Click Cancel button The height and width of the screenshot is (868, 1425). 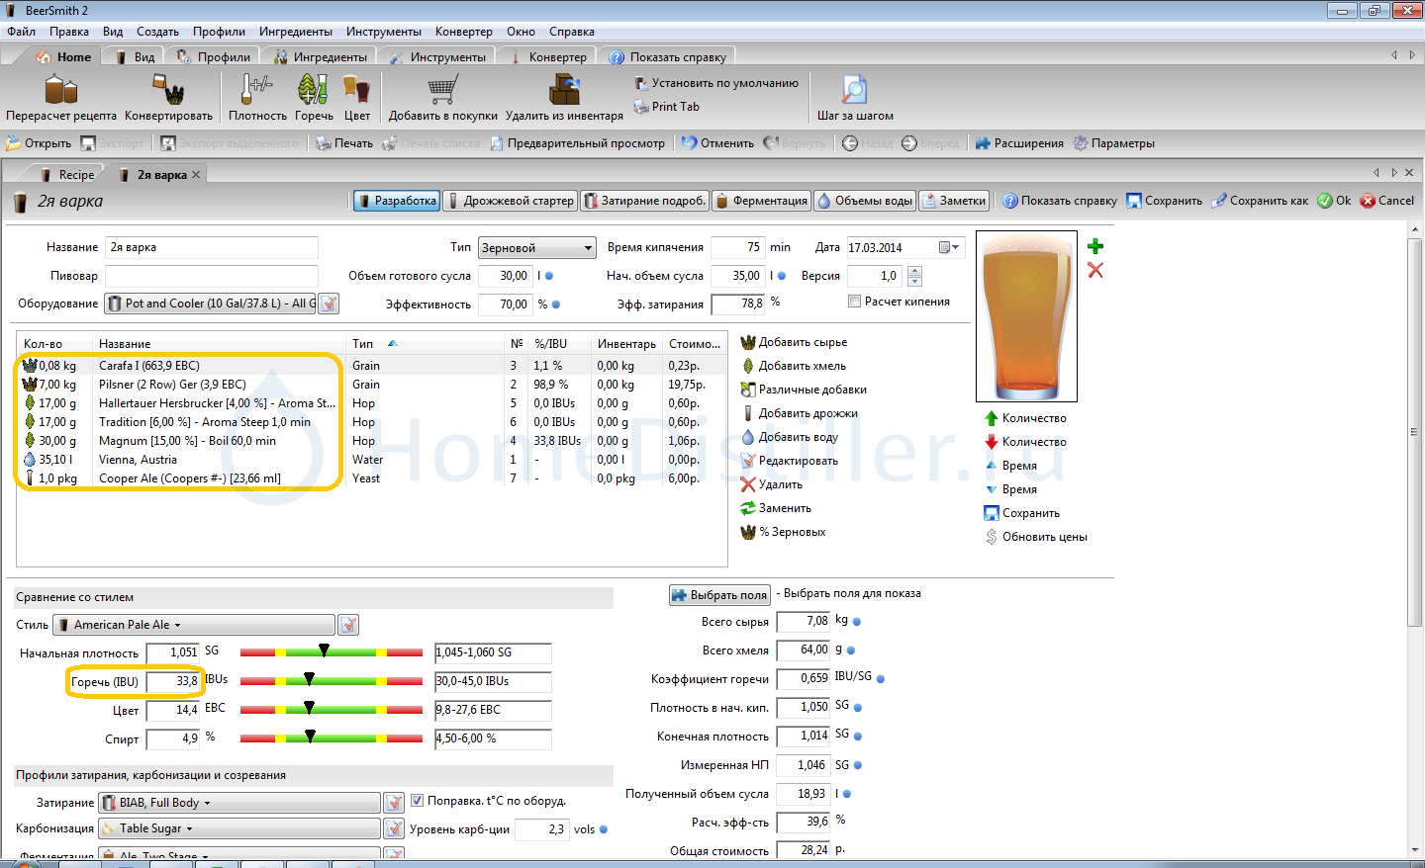(x=1387, y=201)
